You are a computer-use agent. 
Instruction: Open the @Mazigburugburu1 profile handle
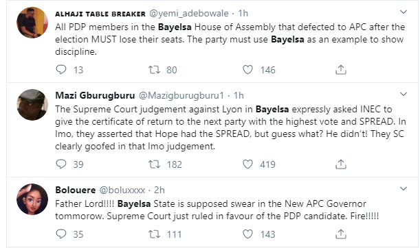[181, 96]
